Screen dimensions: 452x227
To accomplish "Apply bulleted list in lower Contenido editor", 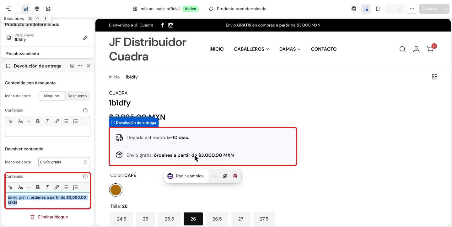I will 66,187.
